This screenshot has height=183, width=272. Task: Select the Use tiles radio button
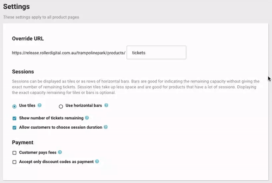coord(14,106)
